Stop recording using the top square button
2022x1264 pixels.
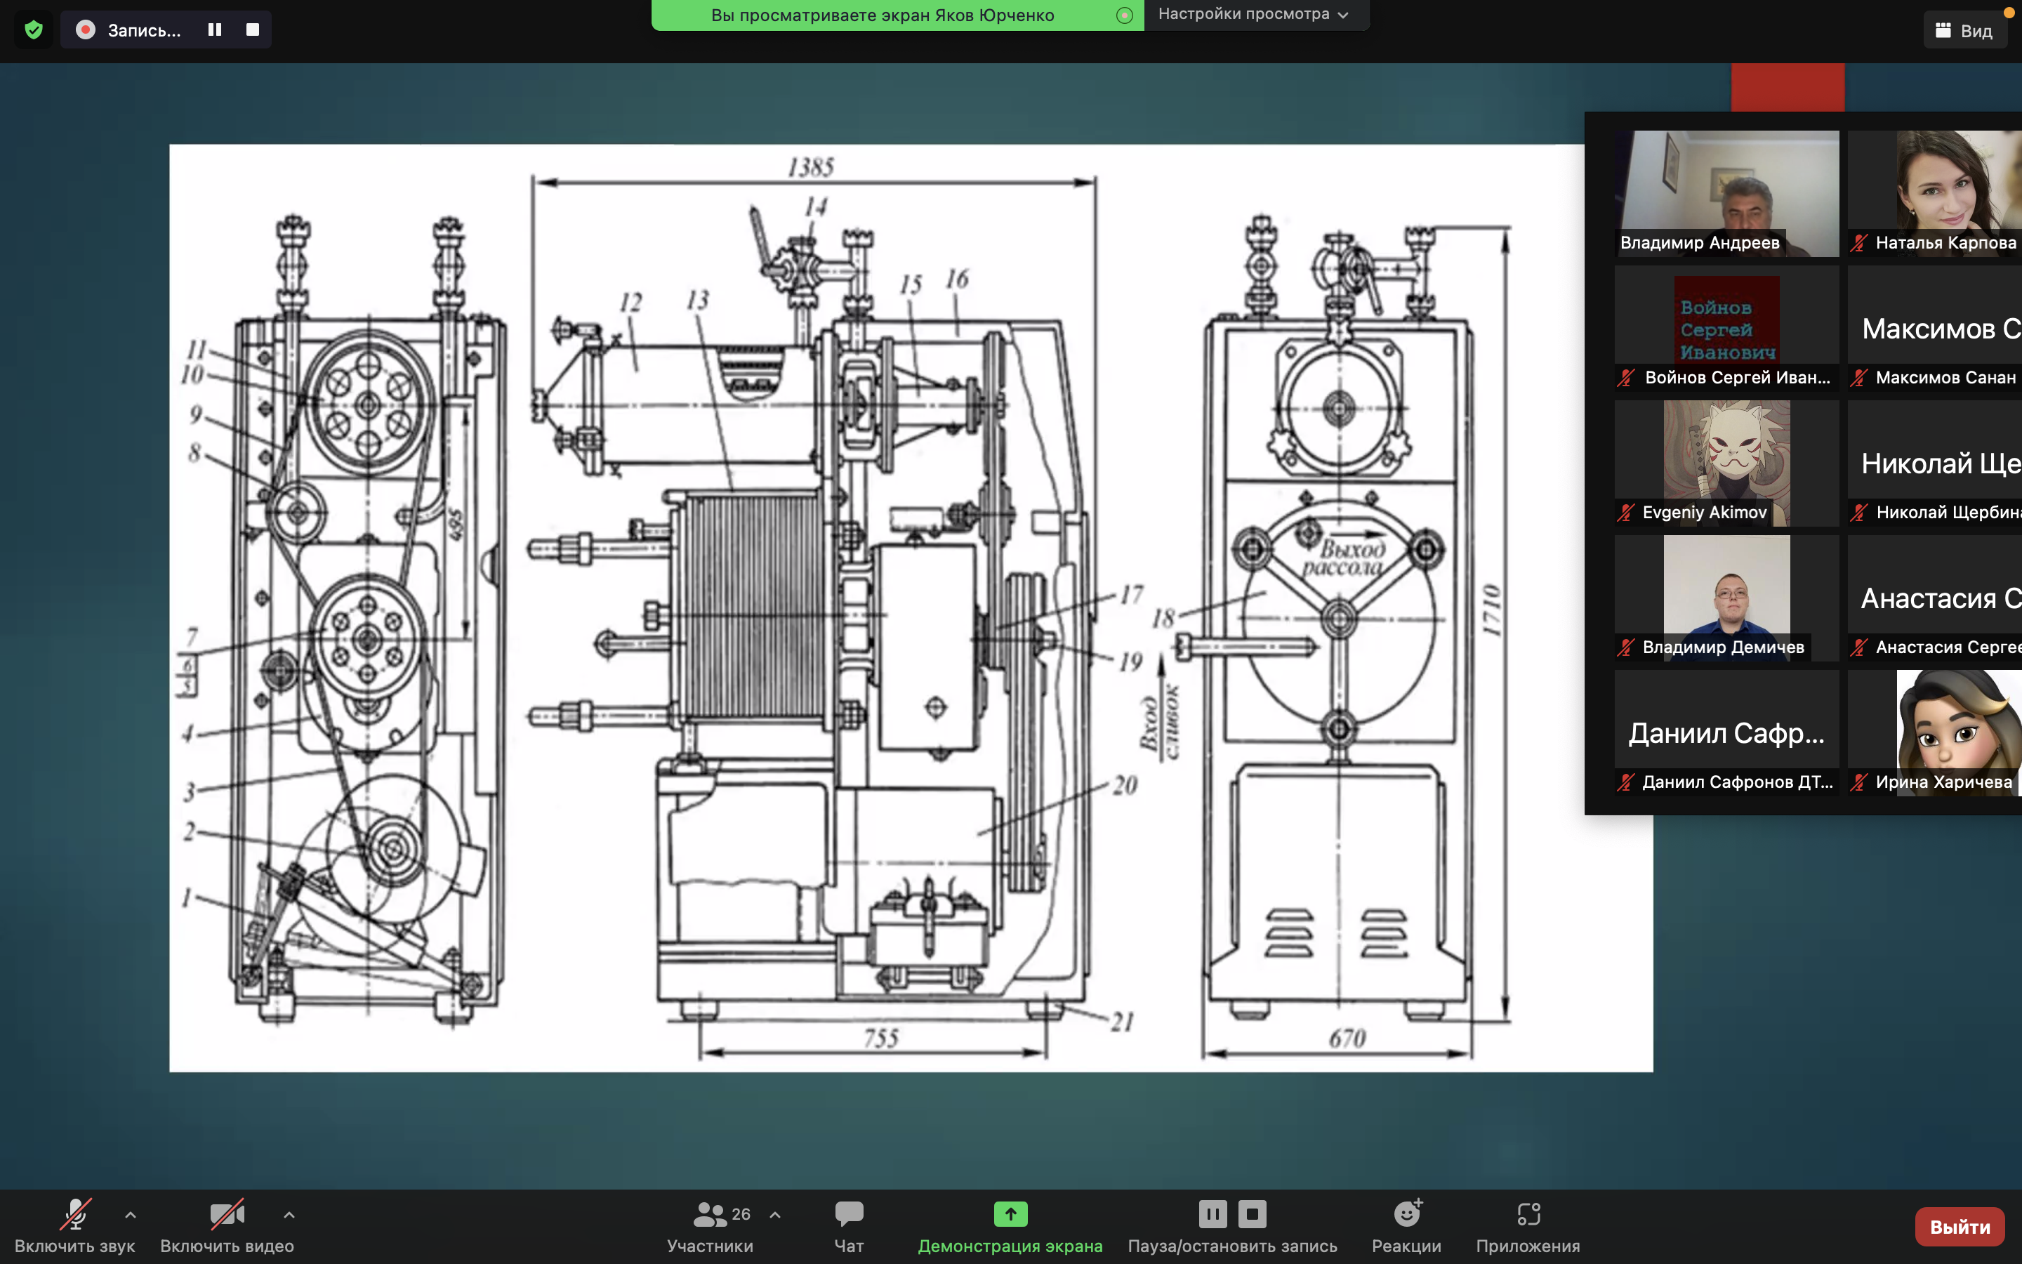click(252, 30)
